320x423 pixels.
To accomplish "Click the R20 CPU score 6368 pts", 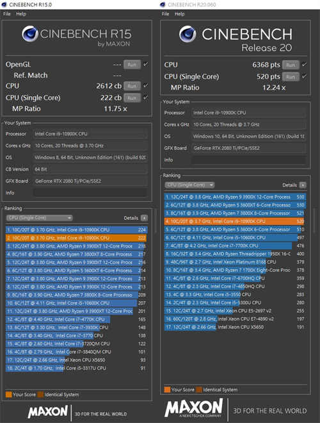I will (x=266, y=65).
